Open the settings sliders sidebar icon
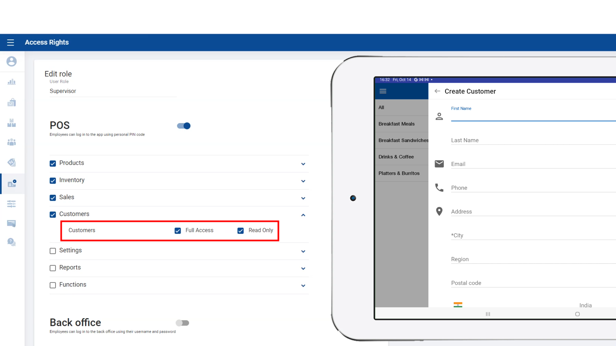 (x=12, y=204)
